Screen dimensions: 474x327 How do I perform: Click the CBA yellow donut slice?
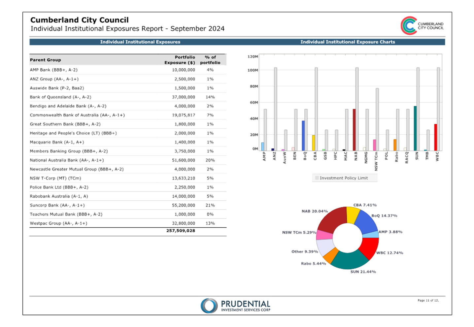point(353,214)
